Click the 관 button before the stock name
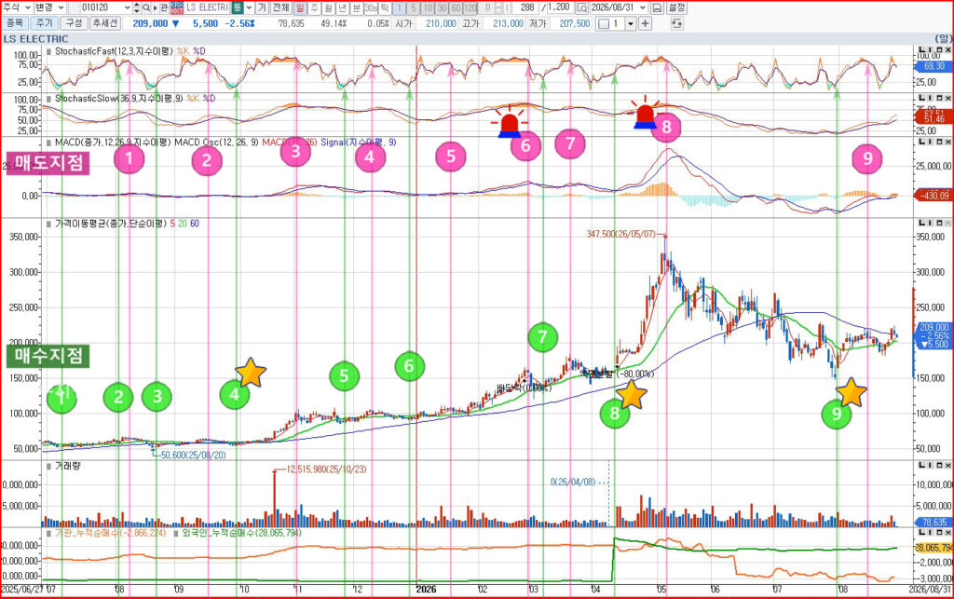 pos(164,7)
